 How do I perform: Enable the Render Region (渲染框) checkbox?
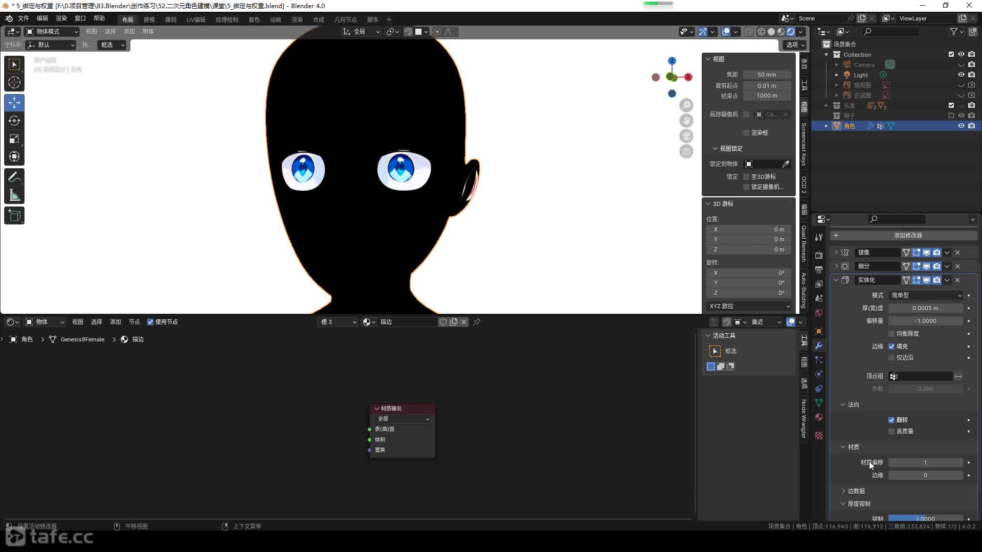click(746, 133)
